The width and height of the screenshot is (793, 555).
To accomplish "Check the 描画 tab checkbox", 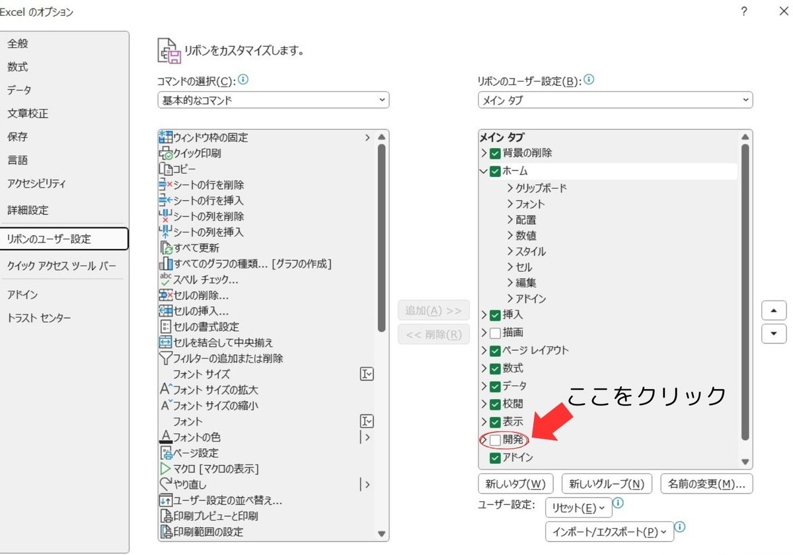I will 495,333.
